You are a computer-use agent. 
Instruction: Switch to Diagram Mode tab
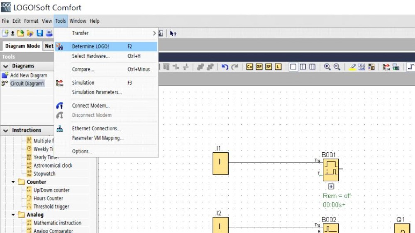tap(22, 46)
